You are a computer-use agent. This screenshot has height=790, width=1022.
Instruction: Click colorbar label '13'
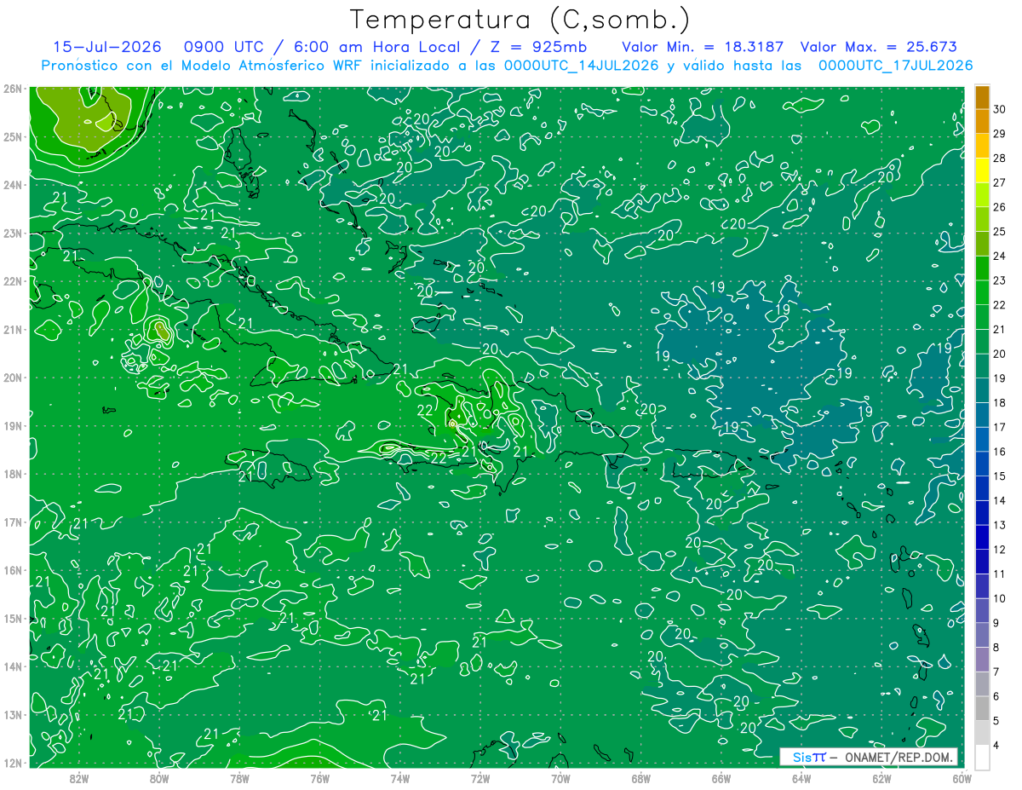click(x=999, y=525)
